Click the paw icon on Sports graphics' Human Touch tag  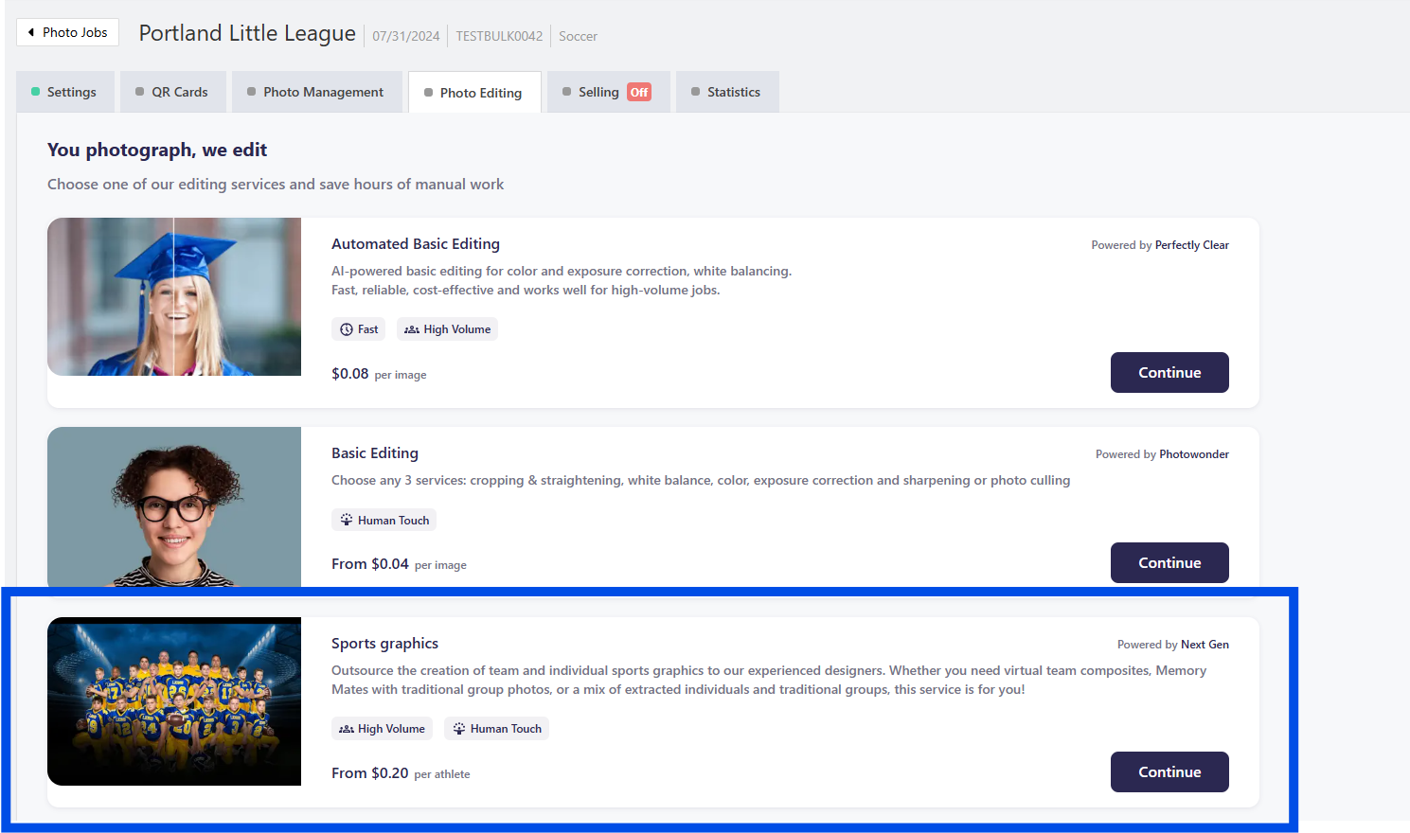point(459,729)
